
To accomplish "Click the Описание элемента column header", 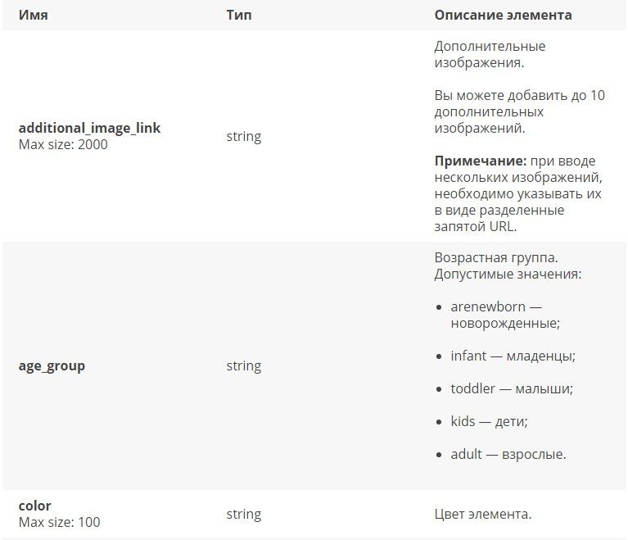I will [503, 16].
